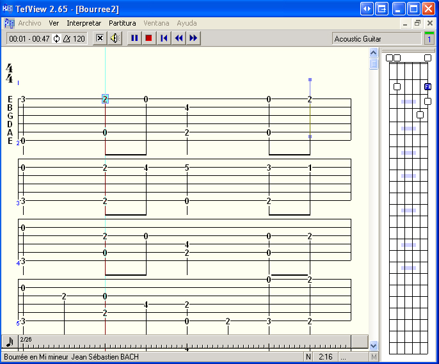Open the Archivo menu
Screen dimensions: 439x364
pos(29,23)
